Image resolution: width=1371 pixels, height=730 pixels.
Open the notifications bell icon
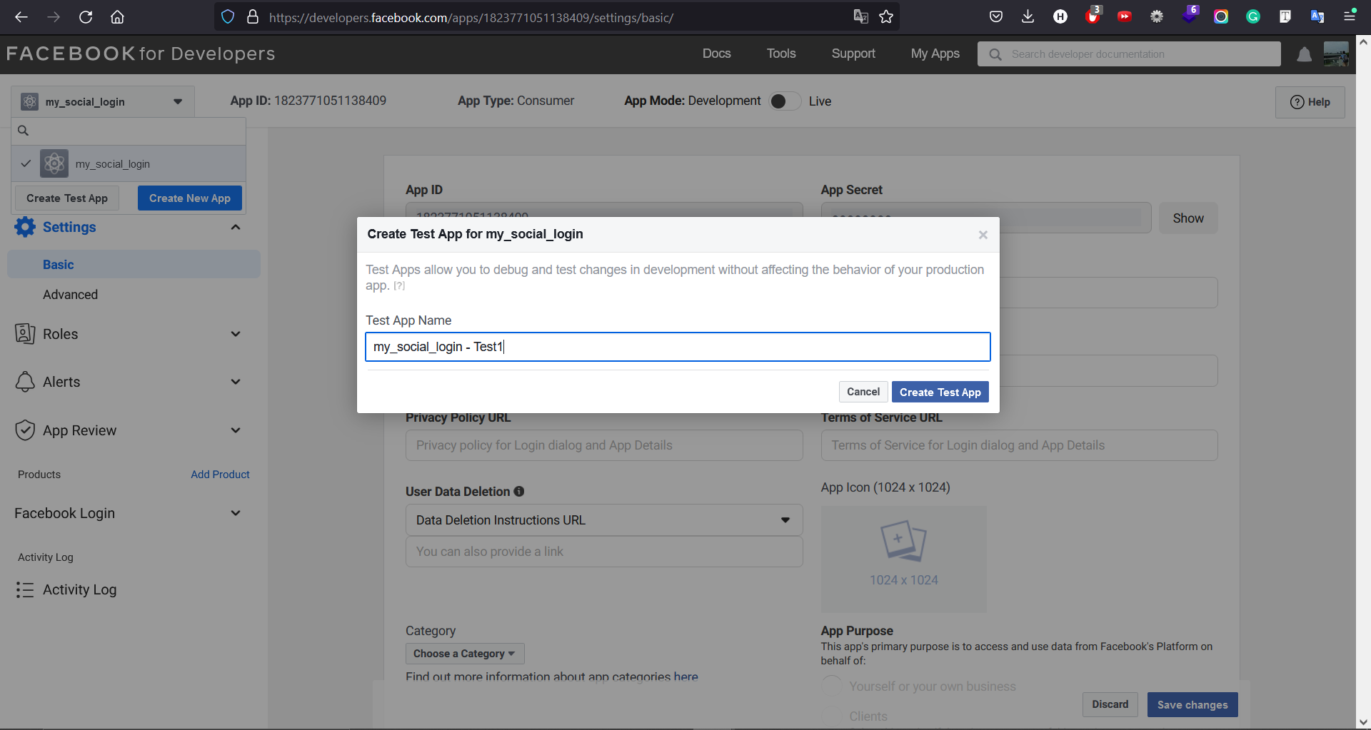tap(1305, 54)
